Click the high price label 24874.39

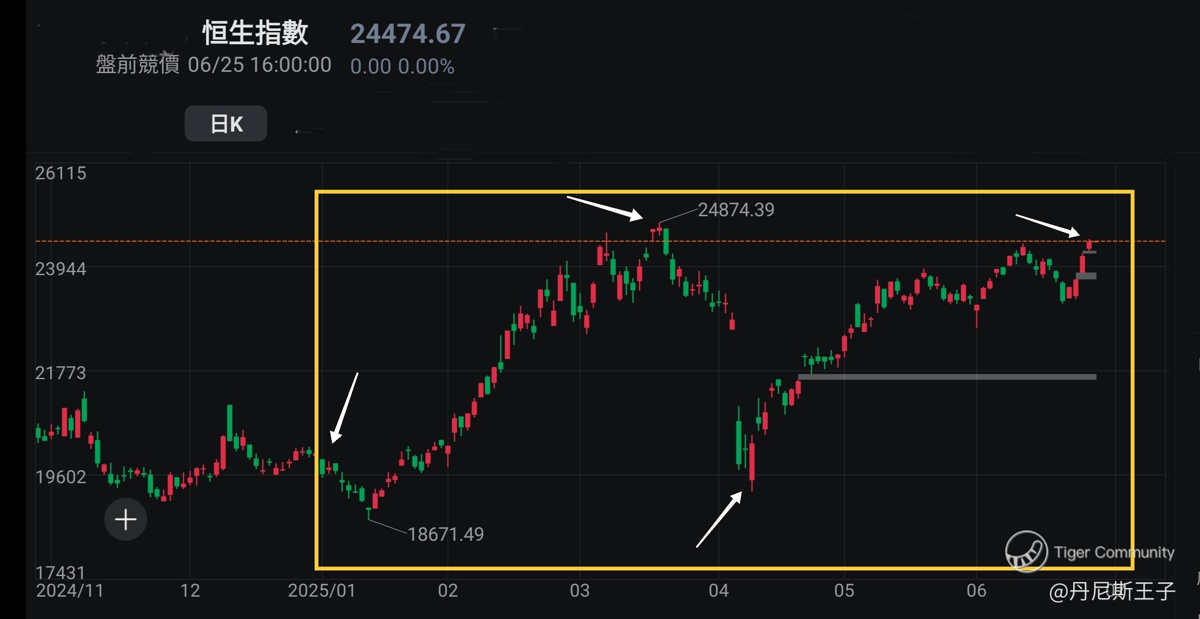point(736,210)
